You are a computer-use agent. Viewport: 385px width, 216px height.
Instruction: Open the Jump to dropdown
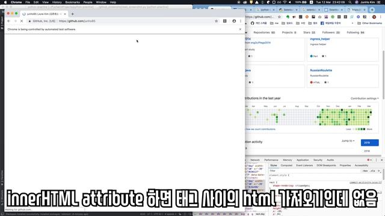coord(348,141)
